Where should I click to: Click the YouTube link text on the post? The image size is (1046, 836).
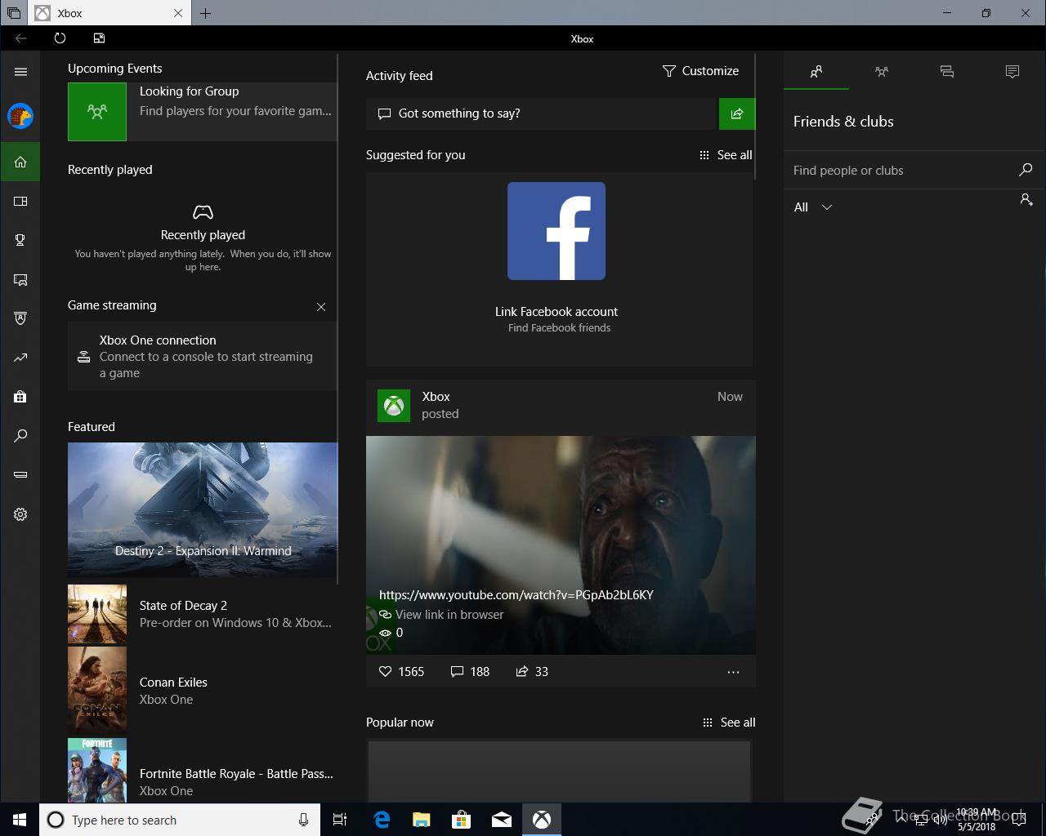(516, 594)
